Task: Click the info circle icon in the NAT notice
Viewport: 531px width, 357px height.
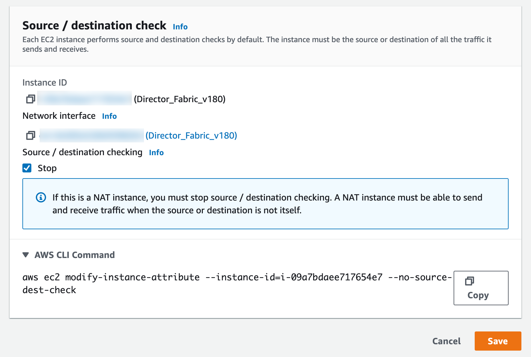Action: point(41,197)
